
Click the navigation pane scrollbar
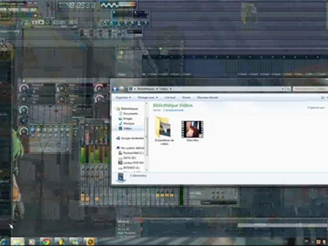coord(147,136)
